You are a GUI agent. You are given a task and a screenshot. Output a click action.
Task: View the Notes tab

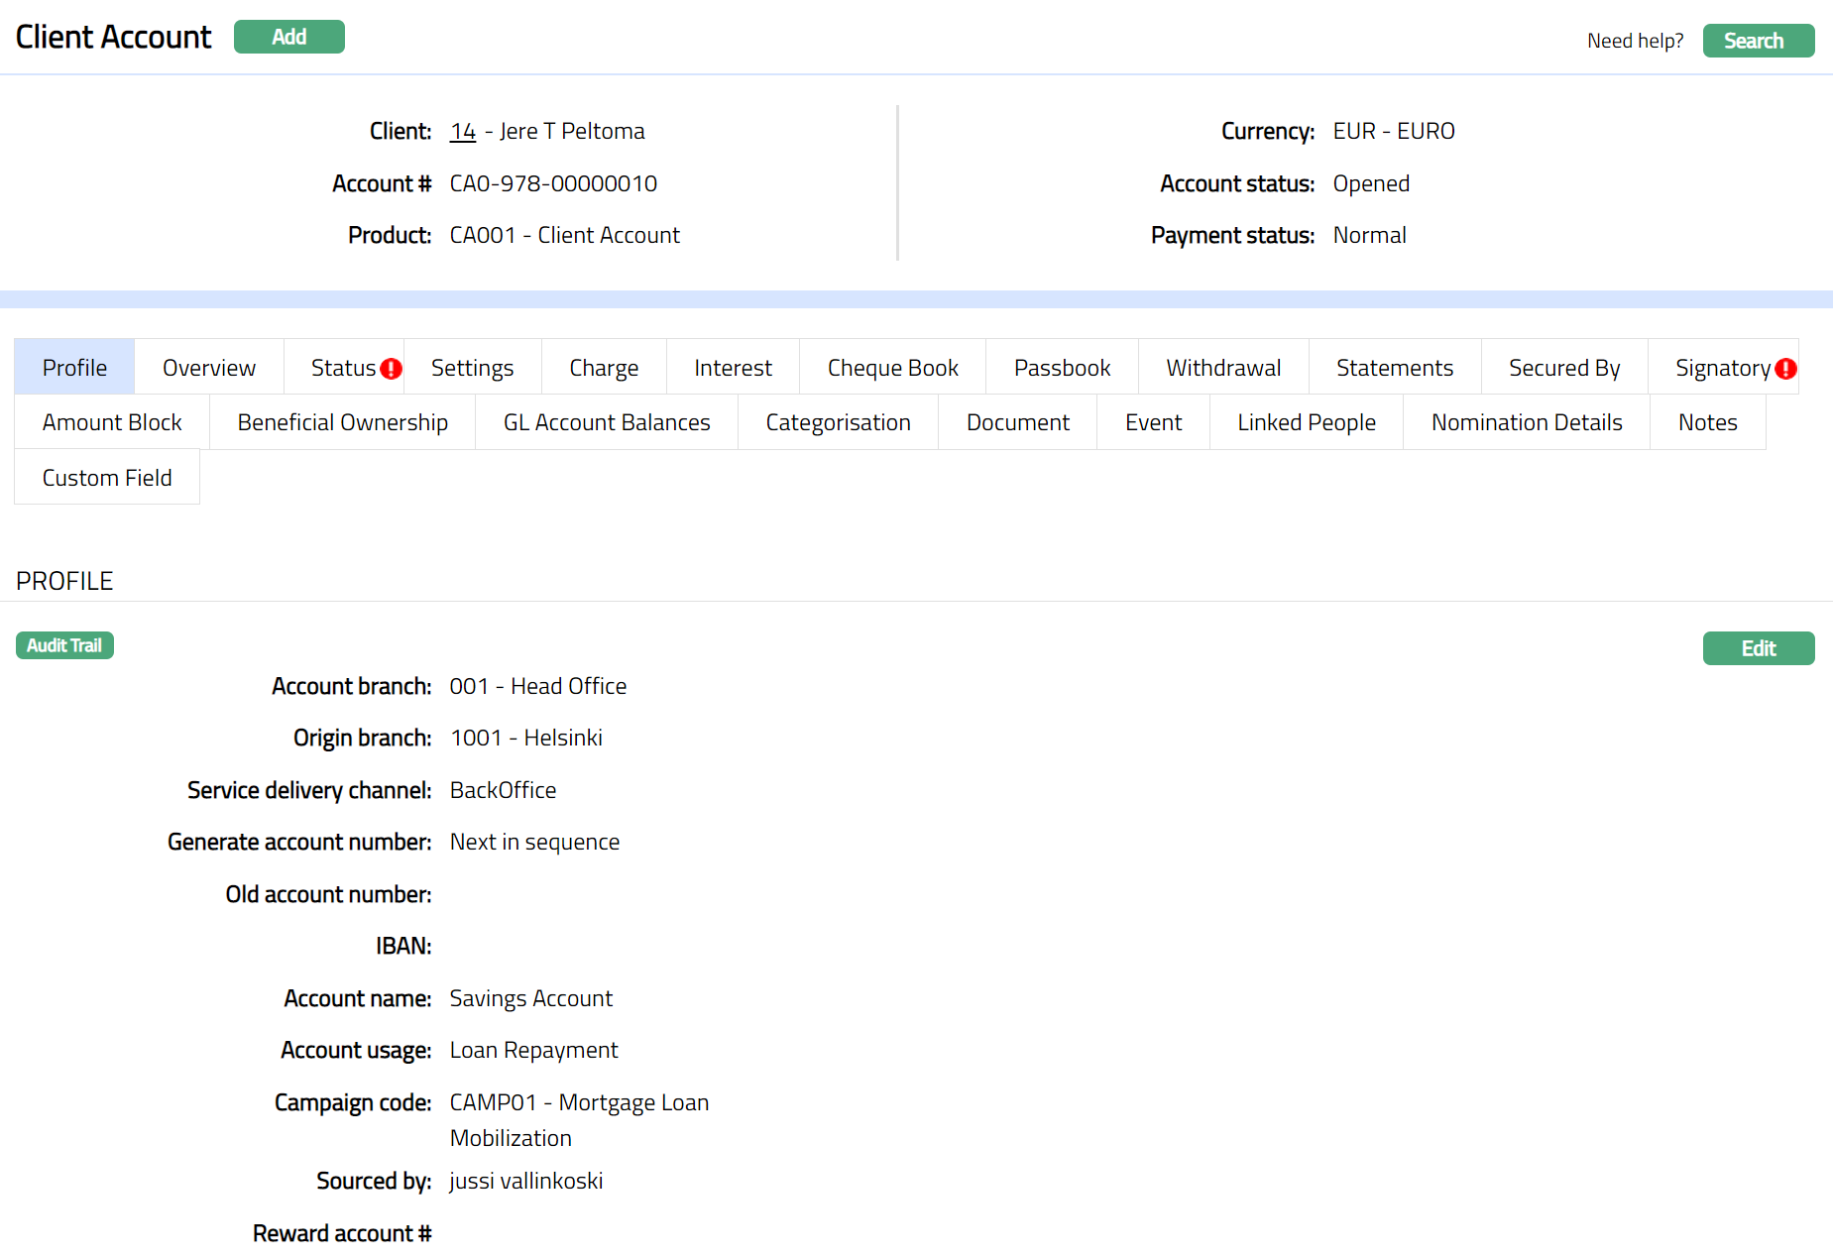1707,422
